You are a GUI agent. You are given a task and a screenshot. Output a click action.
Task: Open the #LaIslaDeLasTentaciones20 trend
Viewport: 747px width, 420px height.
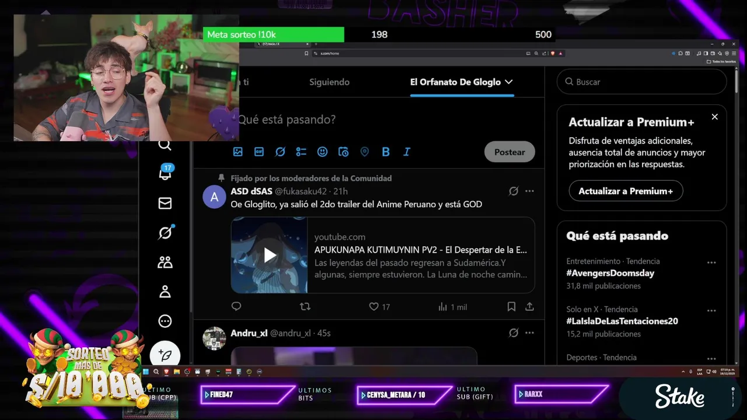click(622, 321)
